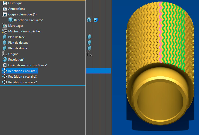
Task: Select Enlèv. de mat.-Extru.-Mince1 feature
Action: pyautogui.click(x=28, y=65)
